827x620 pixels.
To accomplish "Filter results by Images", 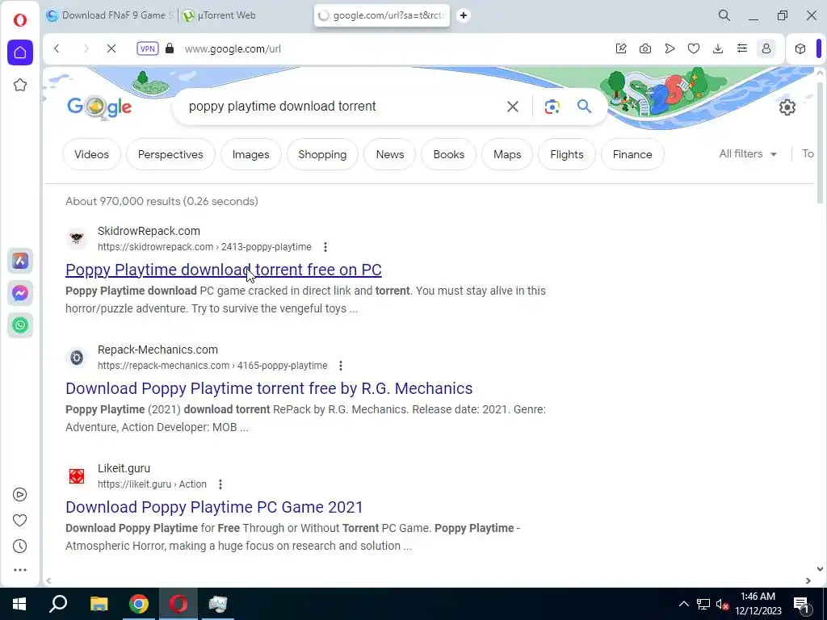I will (x=250, y=154).
